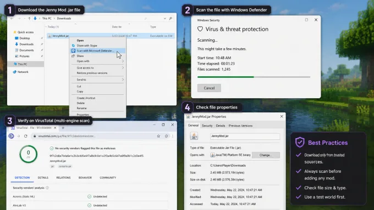Go back in File Explorer navigation

pyautogui.click(x=12, y=18)
